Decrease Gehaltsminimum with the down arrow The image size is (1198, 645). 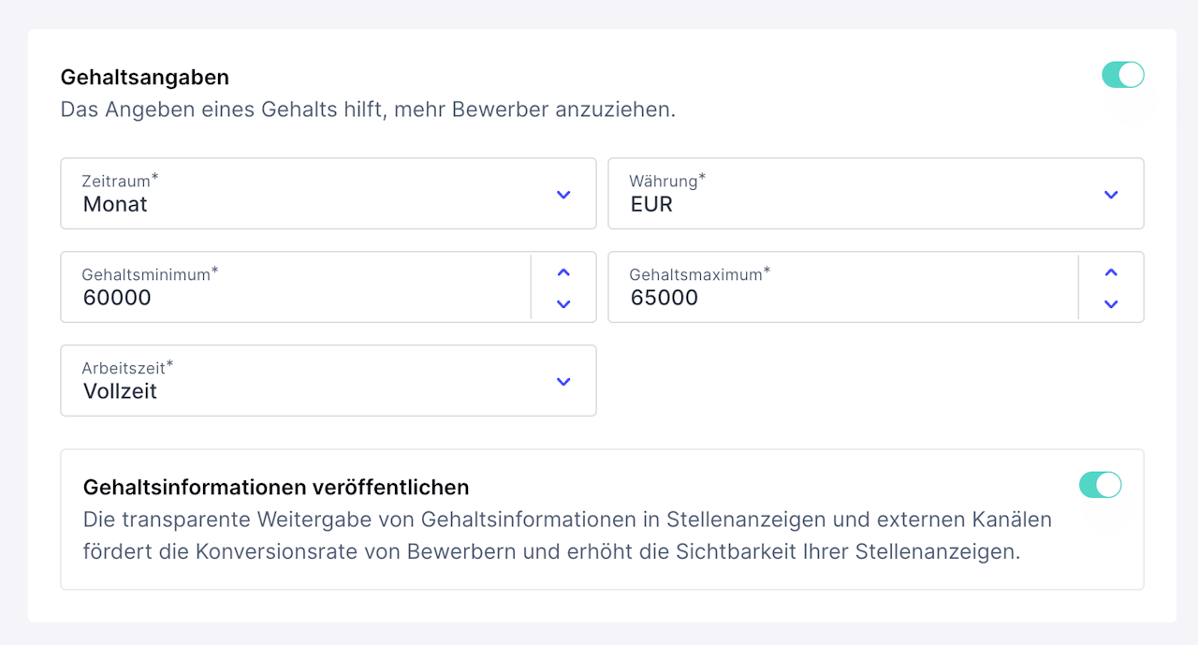(x=563, y=303)
